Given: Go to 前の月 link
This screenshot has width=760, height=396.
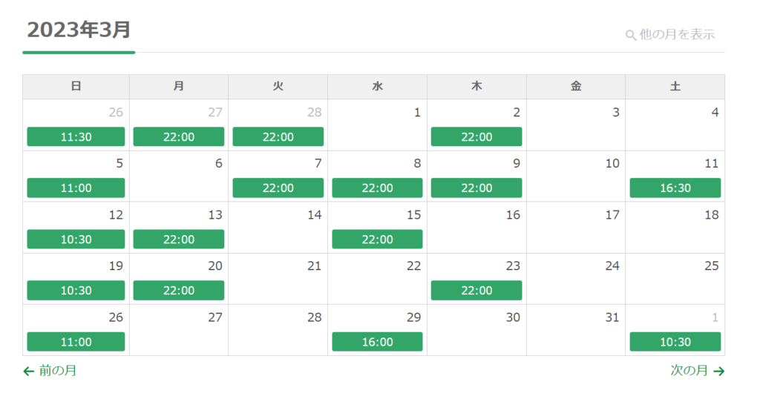Looking at the screenshot, I should [x=57, y=371].
